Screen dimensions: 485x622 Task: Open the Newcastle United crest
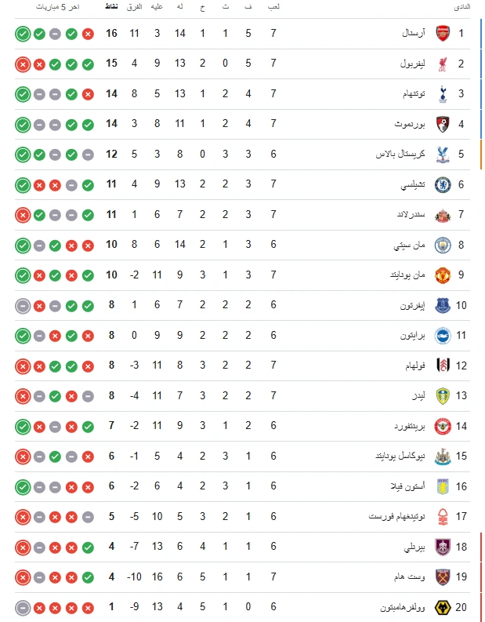tap(442, 456)
